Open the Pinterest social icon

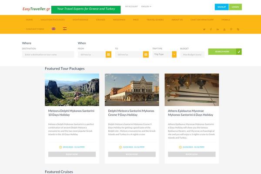pos(231,29)
